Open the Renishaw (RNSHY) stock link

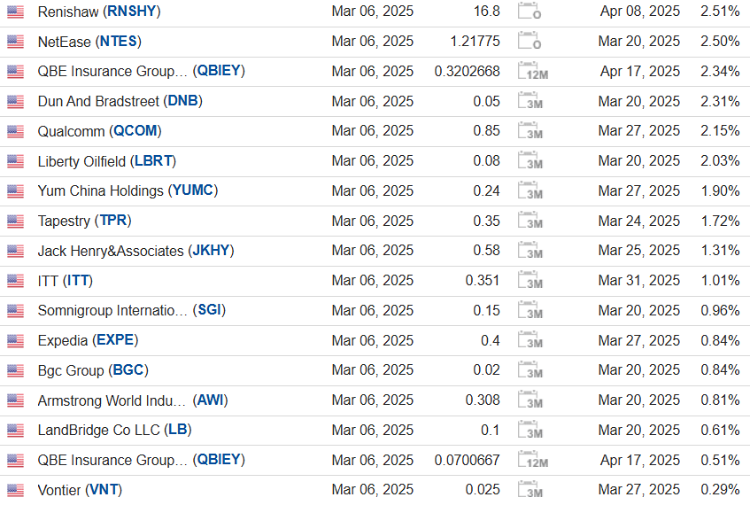pos(99,12)
